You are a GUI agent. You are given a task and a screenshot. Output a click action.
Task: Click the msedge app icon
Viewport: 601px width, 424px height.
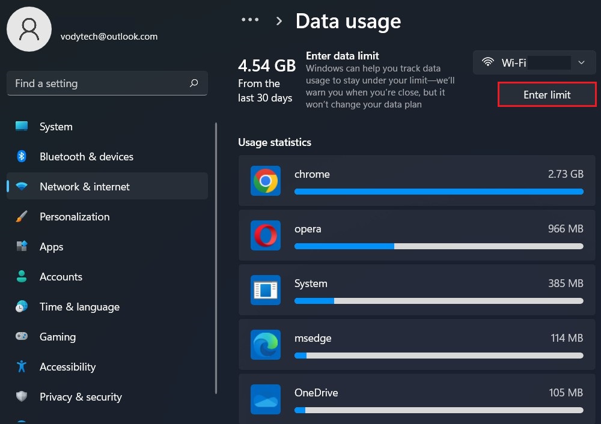[266, 345]
